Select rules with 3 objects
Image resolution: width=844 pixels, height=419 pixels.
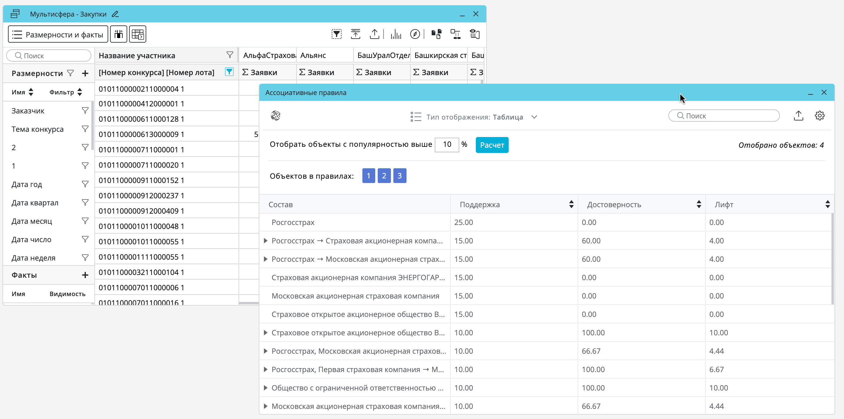tap(399, 176)
